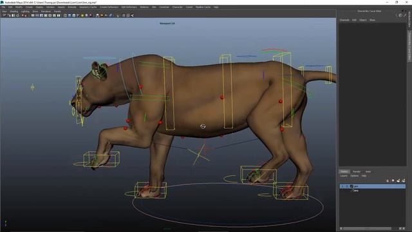Open the File menu

[3, 7]
